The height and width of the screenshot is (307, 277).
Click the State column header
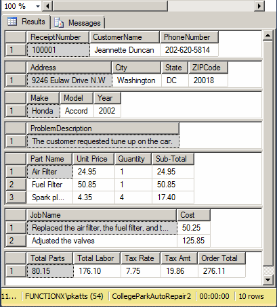[175, 68]
